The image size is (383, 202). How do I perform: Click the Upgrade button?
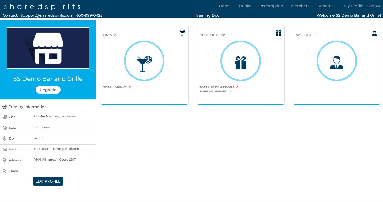point(48,90)
